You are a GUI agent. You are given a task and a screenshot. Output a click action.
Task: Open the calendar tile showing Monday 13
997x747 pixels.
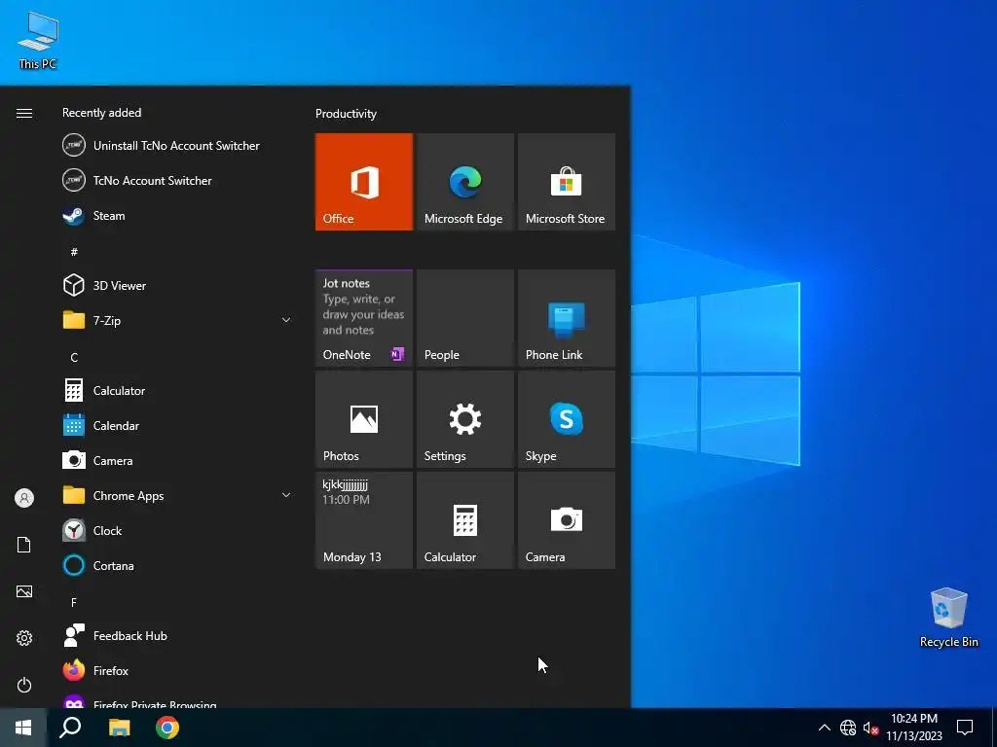pos(364,520)
